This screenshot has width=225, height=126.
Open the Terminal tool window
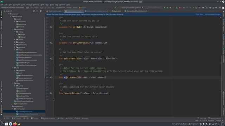(35, 118)
